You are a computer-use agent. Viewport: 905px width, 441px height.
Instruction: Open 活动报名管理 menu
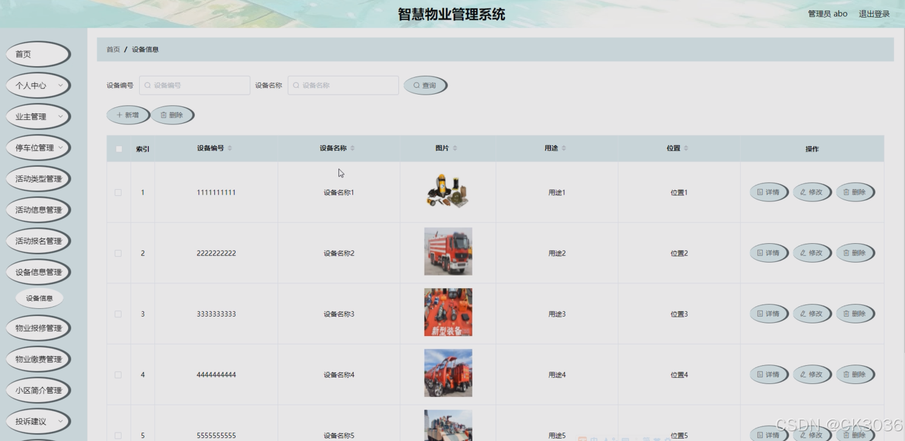click(38, 241)
